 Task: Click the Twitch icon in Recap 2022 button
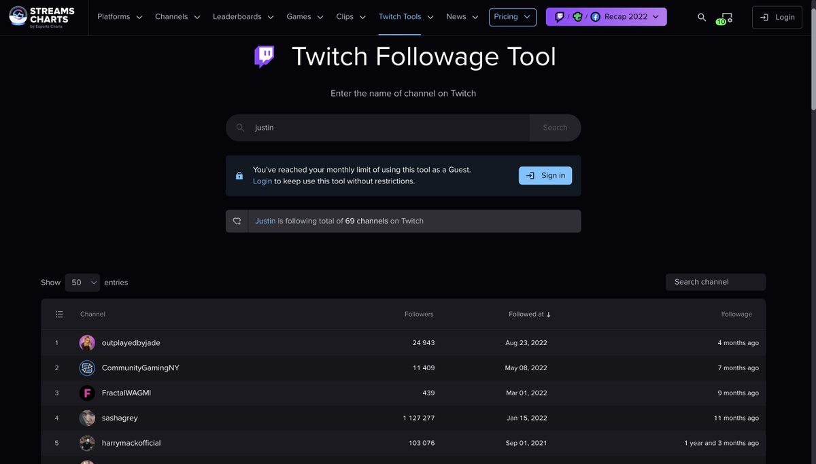(559, 17)
